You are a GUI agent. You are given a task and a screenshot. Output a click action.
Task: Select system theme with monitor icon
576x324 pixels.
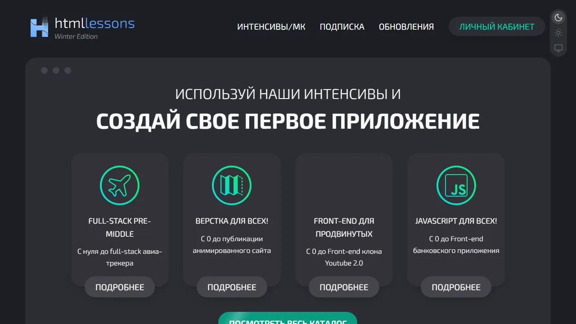tap(558, 48)
